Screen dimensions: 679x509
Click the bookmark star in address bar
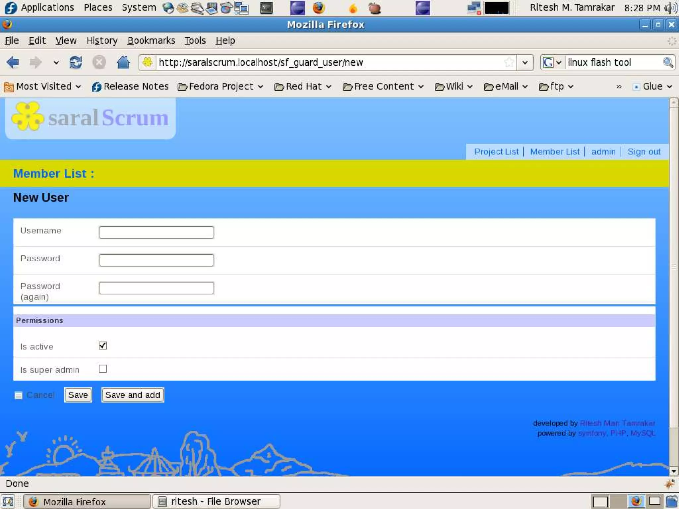509,62
